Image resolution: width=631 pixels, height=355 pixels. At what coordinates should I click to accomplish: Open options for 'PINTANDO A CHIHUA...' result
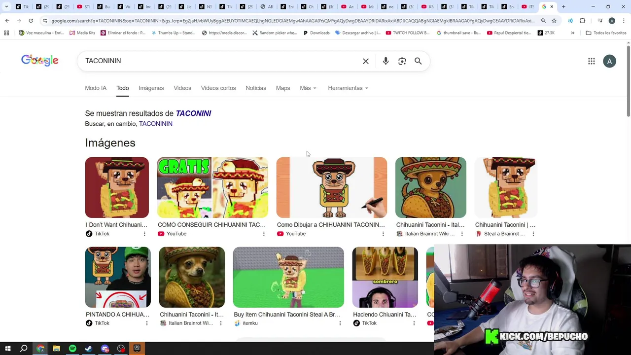pyautogui.click(x=146, y=323)
